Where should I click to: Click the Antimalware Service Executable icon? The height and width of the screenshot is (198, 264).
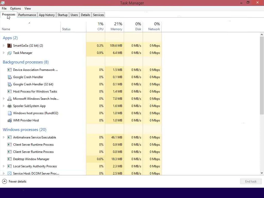(x=10, y=137)
